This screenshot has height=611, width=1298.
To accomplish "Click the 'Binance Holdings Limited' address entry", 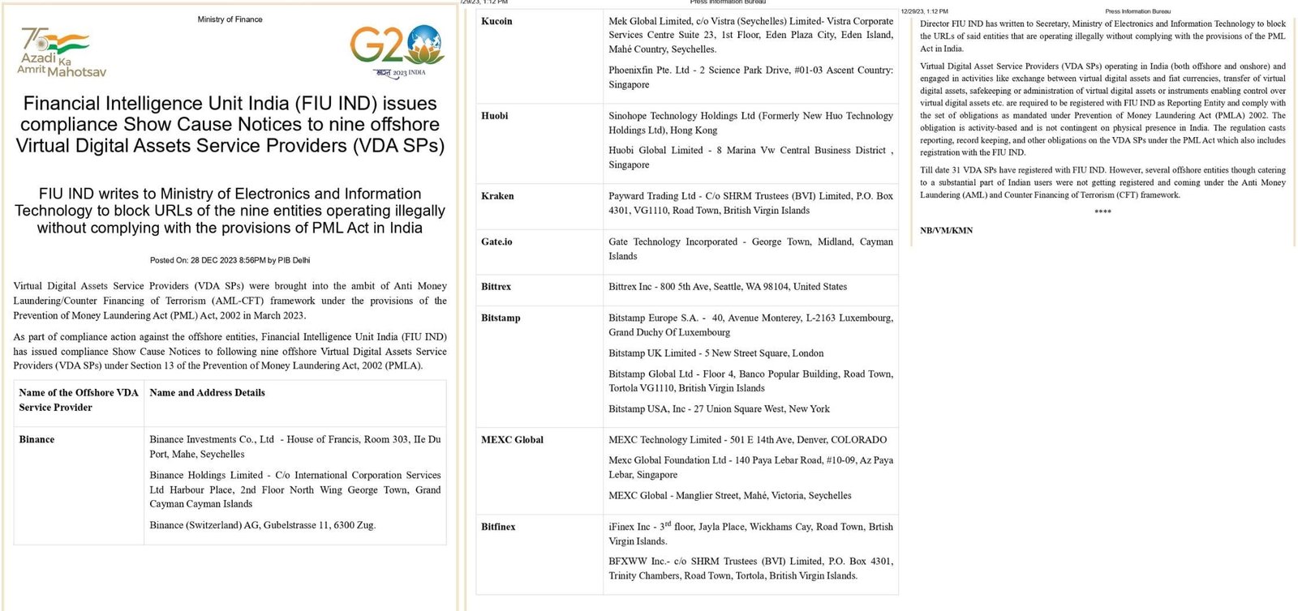I will point(295,489).
